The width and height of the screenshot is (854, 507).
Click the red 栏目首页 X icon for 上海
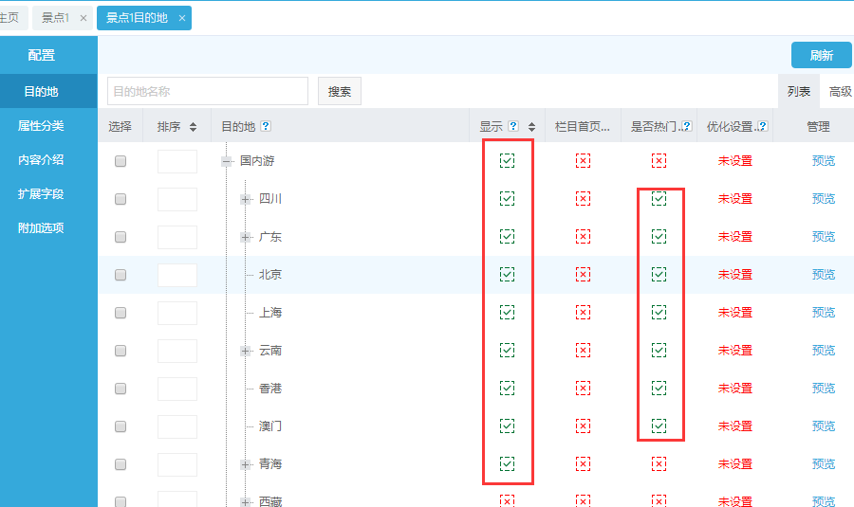[583, 313]
